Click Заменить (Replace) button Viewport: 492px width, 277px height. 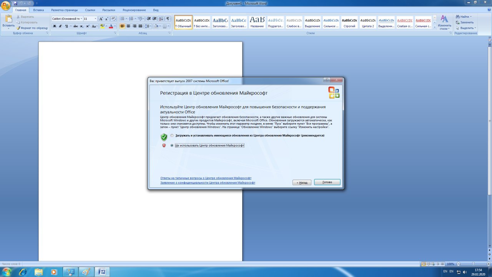pyautogui.click(x=465, y=22)
